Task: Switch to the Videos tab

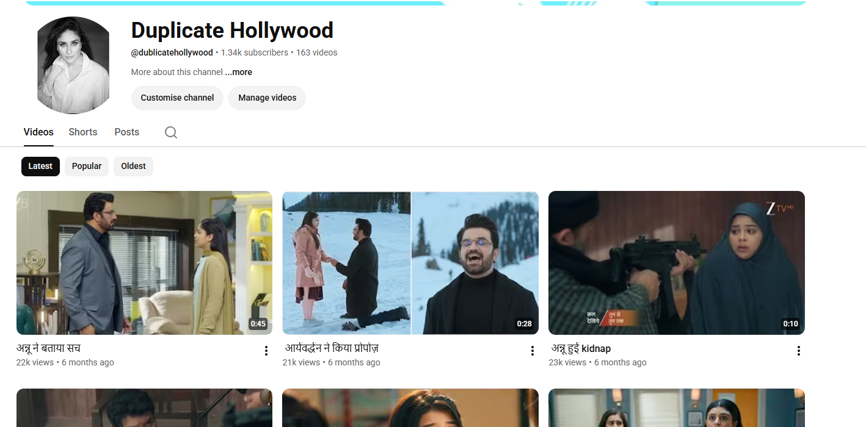Action: [38, 132]
